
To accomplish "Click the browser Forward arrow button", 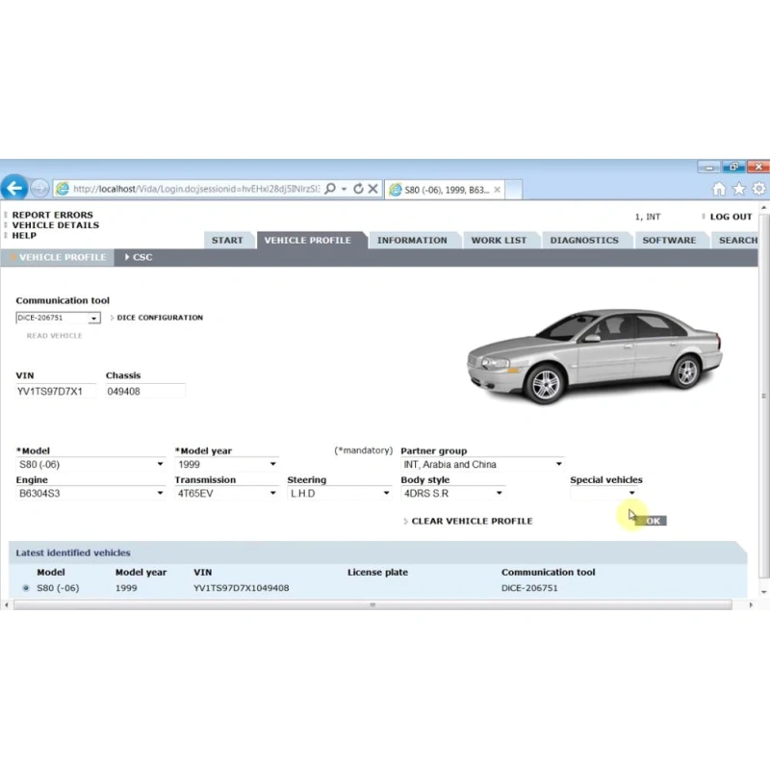I will click(x=39, y=188).
